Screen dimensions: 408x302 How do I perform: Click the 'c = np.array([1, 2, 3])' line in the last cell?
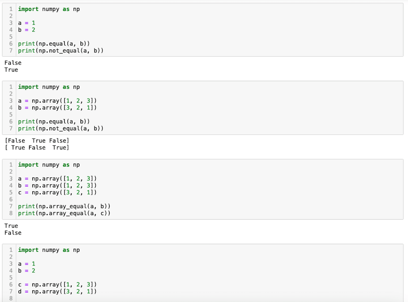tap(57, 285)
